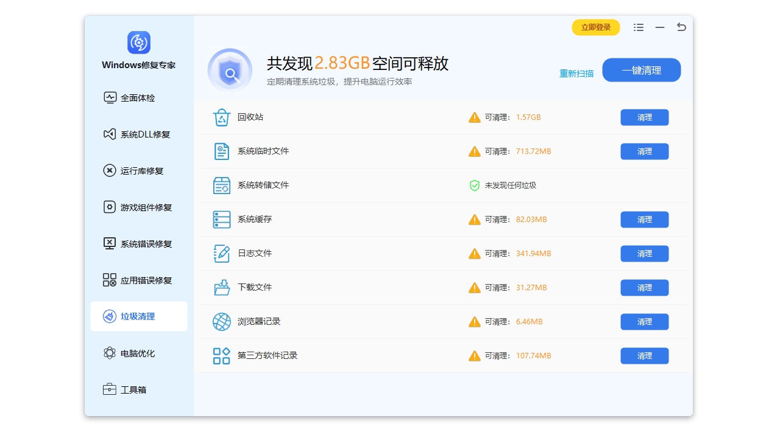
Task: Open the 全面体检 sidebar icon
Action: [x=110, y=97]
